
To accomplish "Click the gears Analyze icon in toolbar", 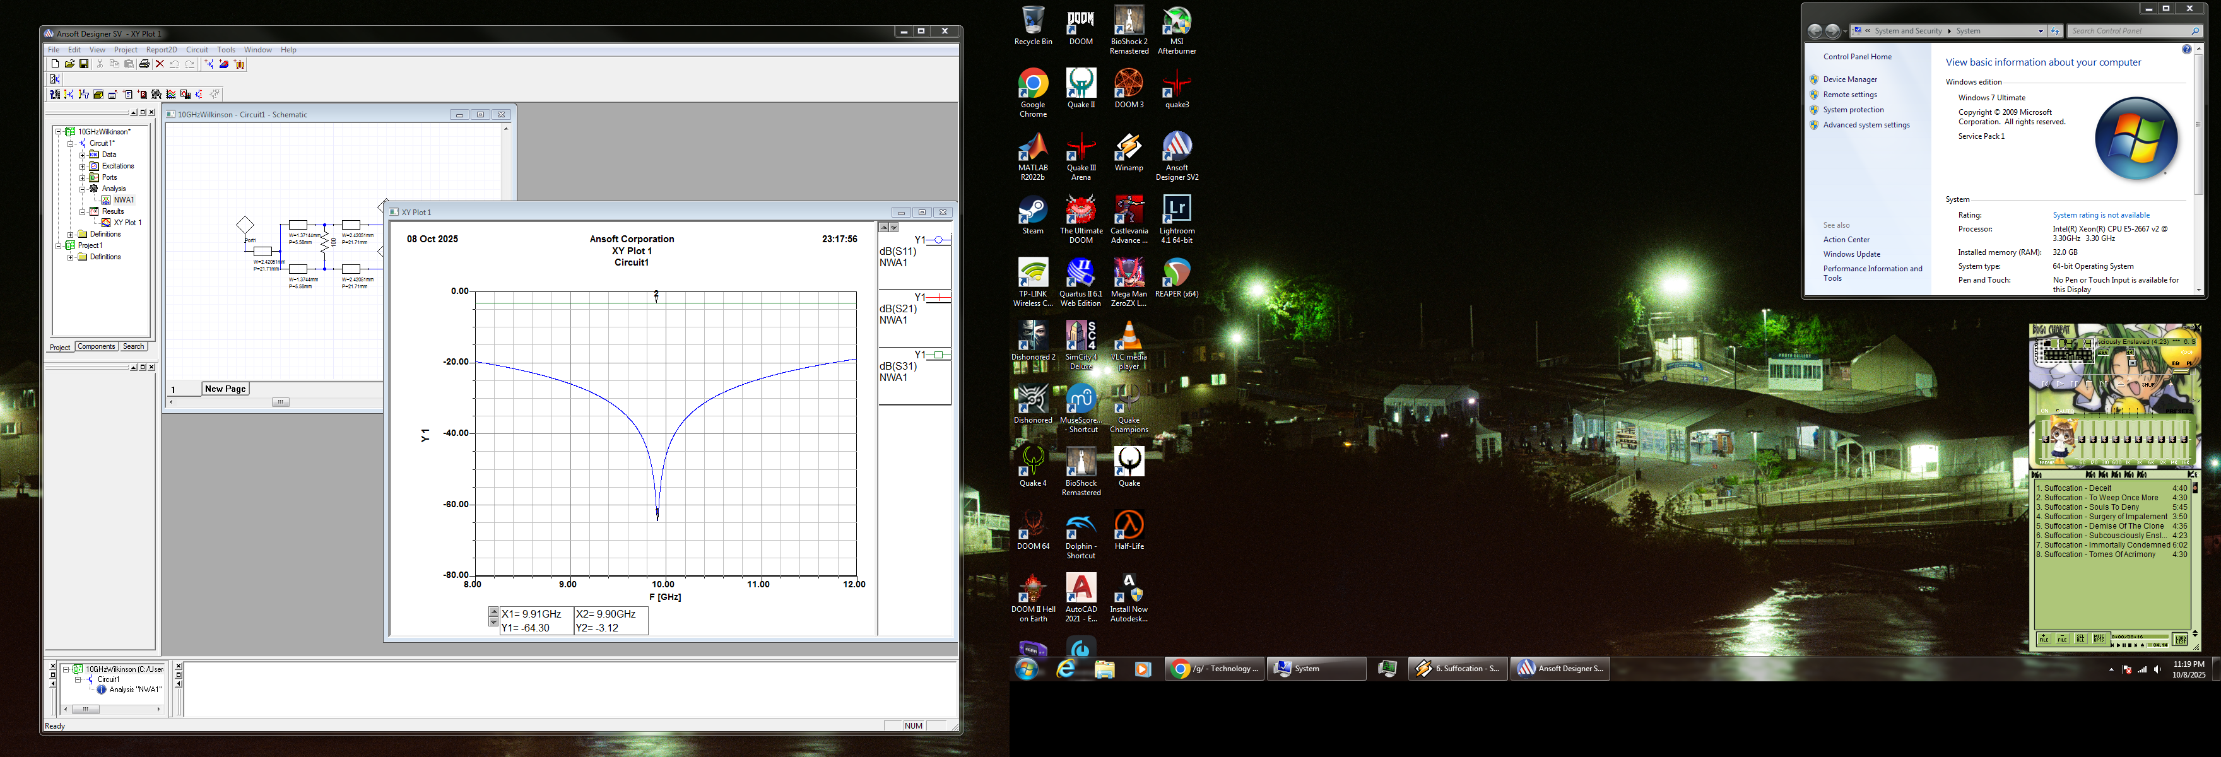I will (156, 95).
